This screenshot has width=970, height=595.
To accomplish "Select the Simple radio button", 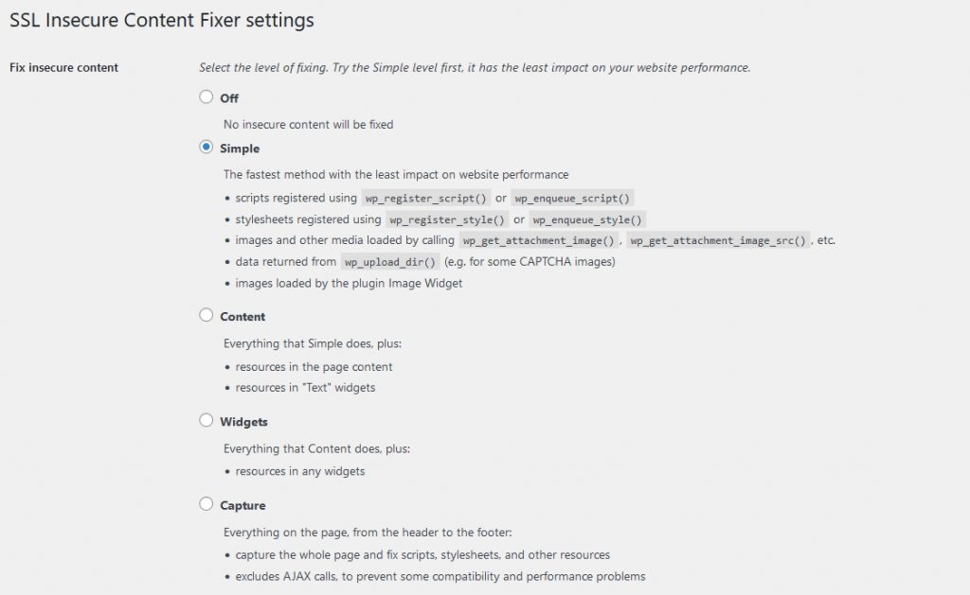I will (207, 148).
